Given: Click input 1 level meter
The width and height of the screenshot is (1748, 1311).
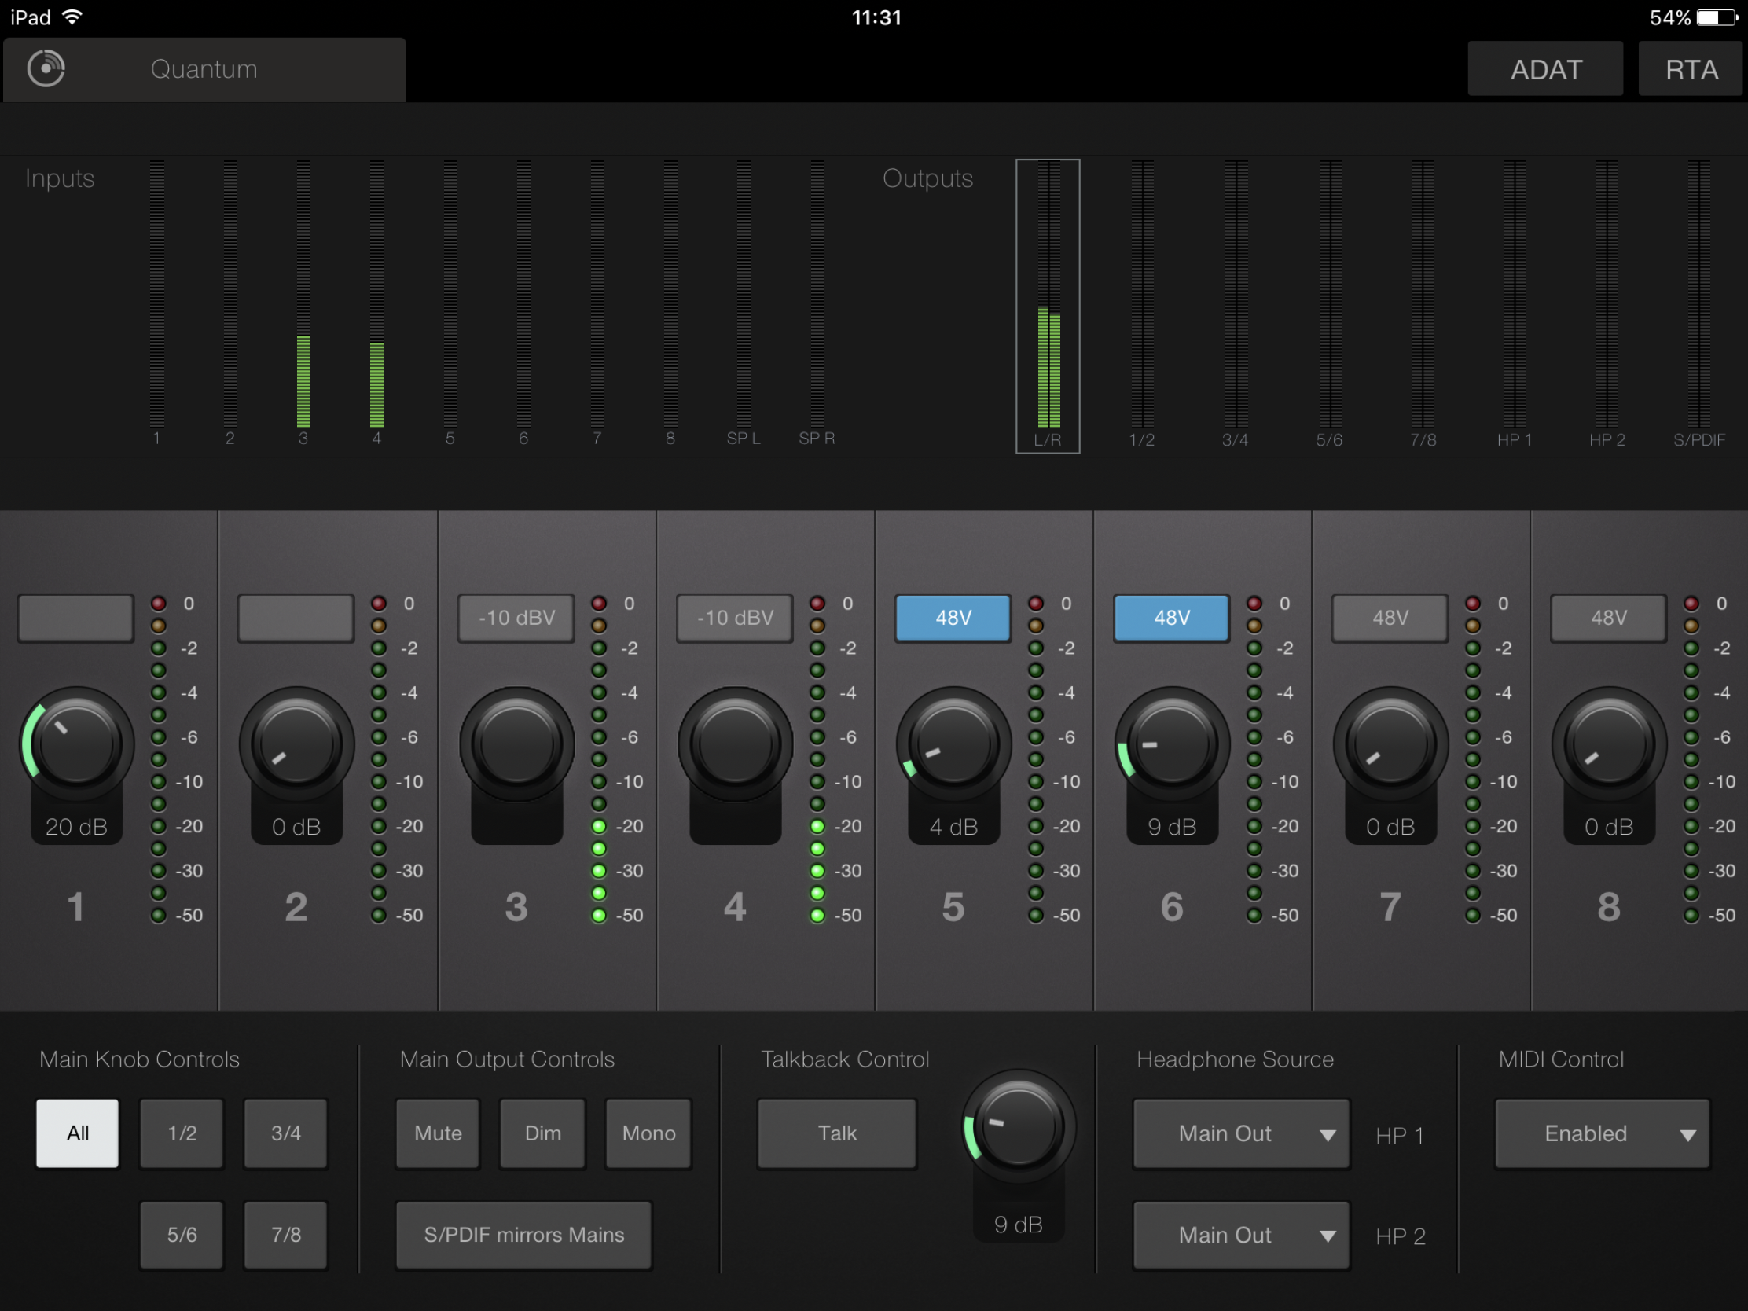Looking at the screenshot, I should (156, 295).
